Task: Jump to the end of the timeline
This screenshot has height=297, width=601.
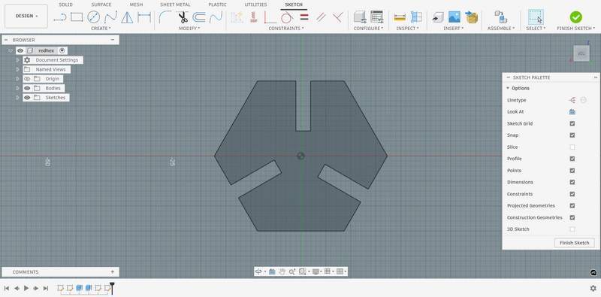Action: [x=46, y=288]
